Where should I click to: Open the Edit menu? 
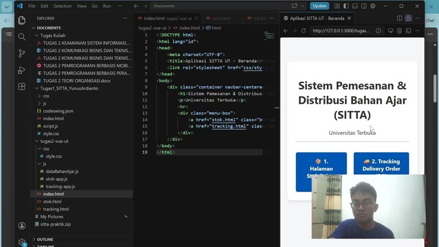tap(45, 6)
